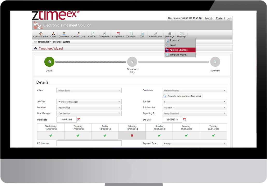267x186 pixels.
Task: Click the Timesheet Entry wizard step
Action: (132, 62)
